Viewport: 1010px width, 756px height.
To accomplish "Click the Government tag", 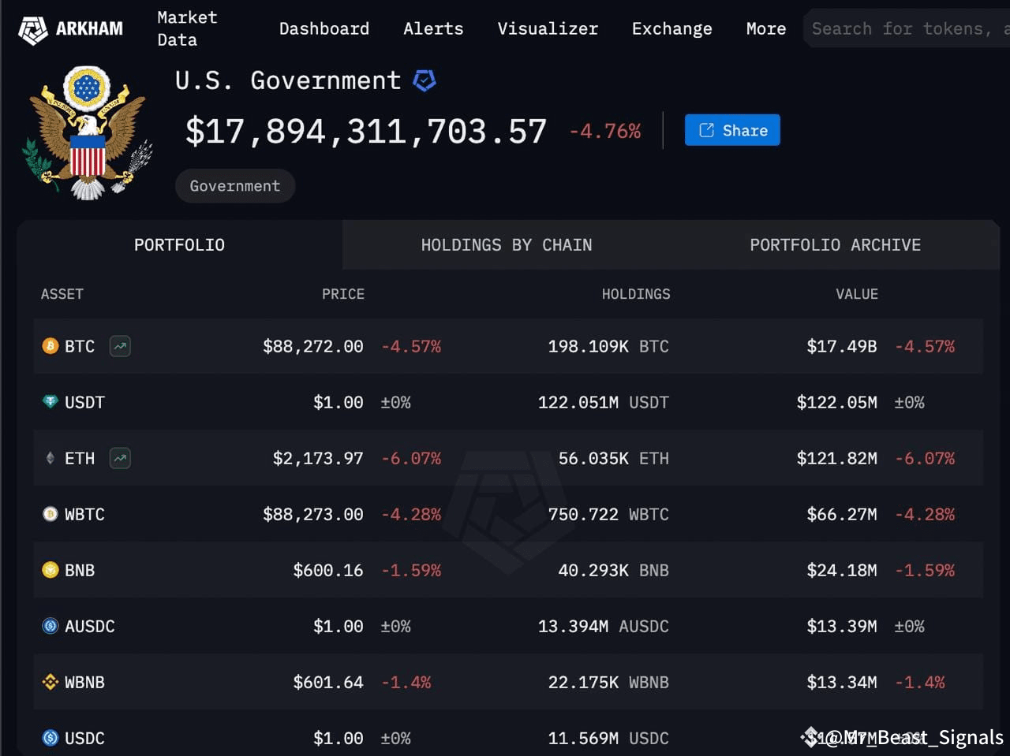I will tap(235, 186).
